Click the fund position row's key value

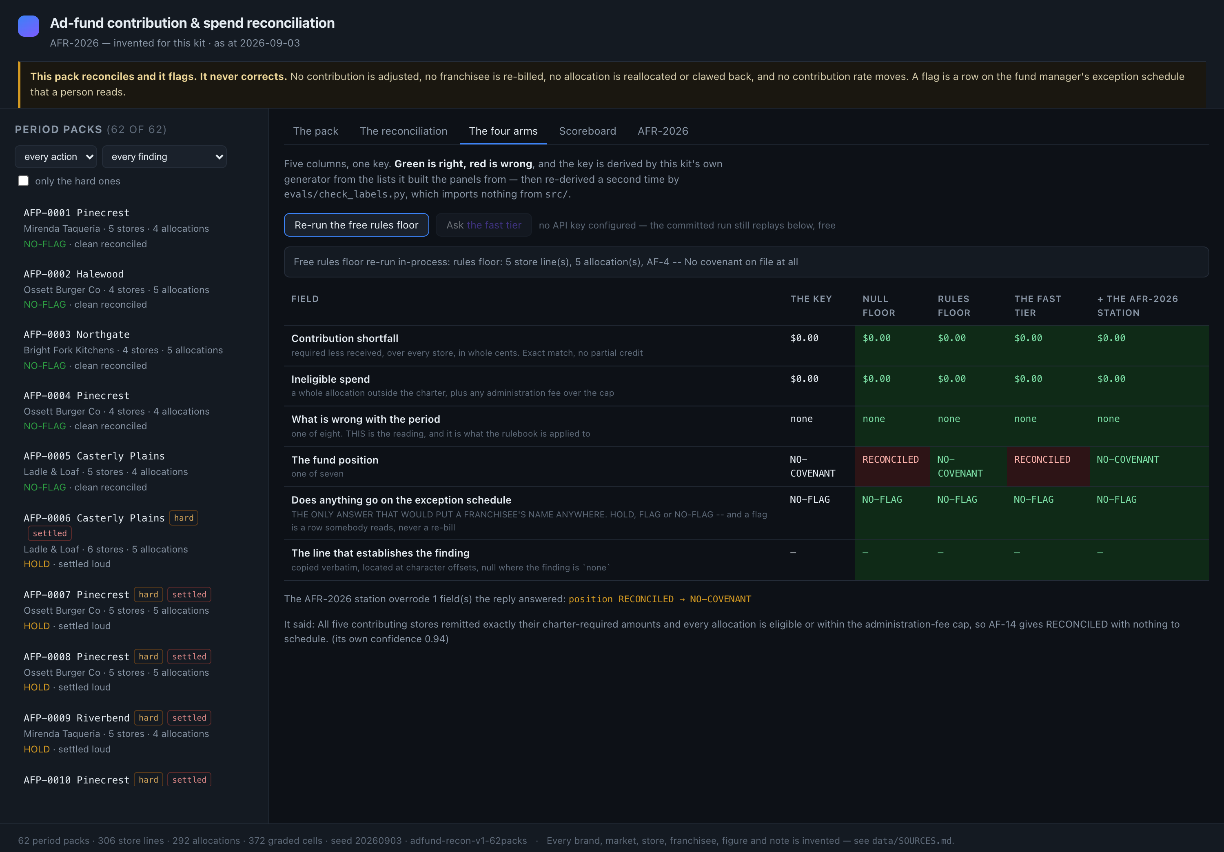coord(812,466)
